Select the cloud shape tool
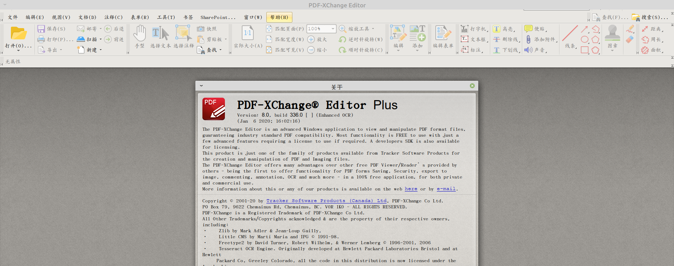Viewport: 674px width, 266px height. (x=595, y=50)
